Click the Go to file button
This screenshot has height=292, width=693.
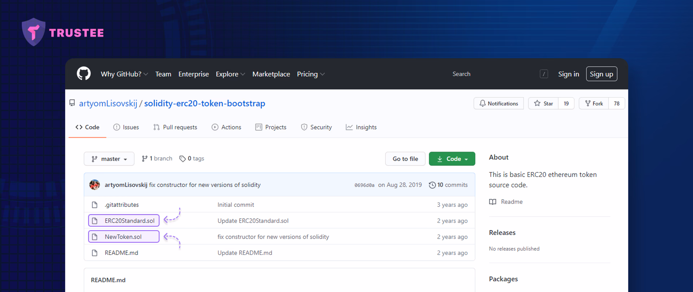tap(405, 159)
